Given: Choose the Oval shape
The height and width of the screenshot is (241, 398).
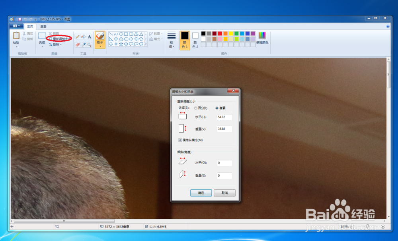Looking at the screenshot, I should (x=121, y=34).
